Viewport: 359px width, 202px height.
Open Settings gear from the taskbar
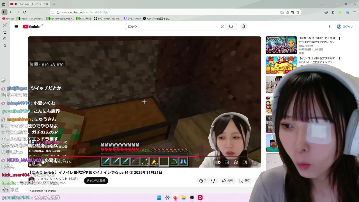tap(167, 198)
